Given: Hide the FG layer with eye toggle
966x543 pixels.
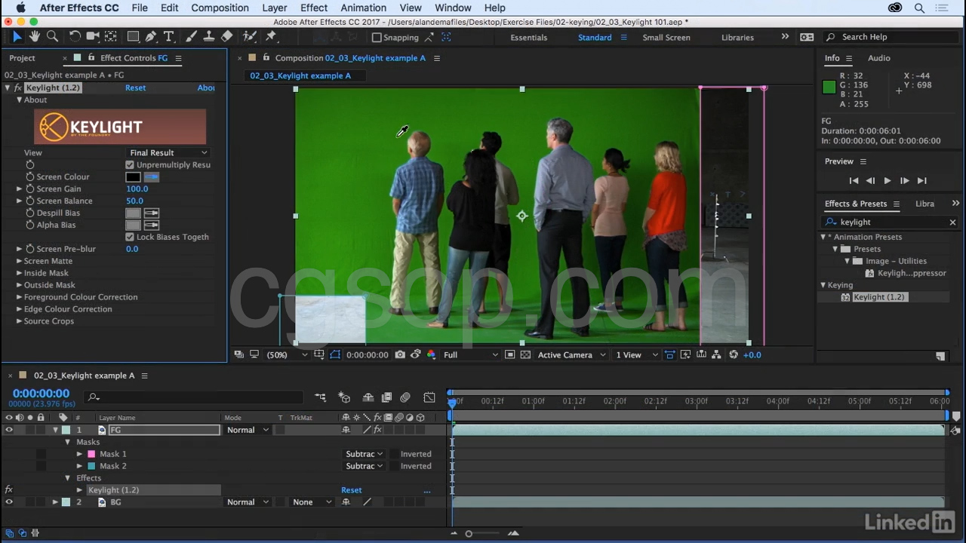Looking at the screenshot, I should (x=9, y=430).
